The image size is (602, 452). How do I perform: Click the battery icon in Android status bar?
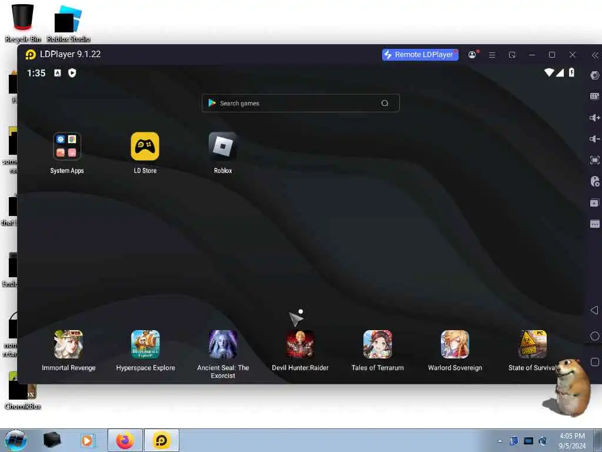click(571, 72)
